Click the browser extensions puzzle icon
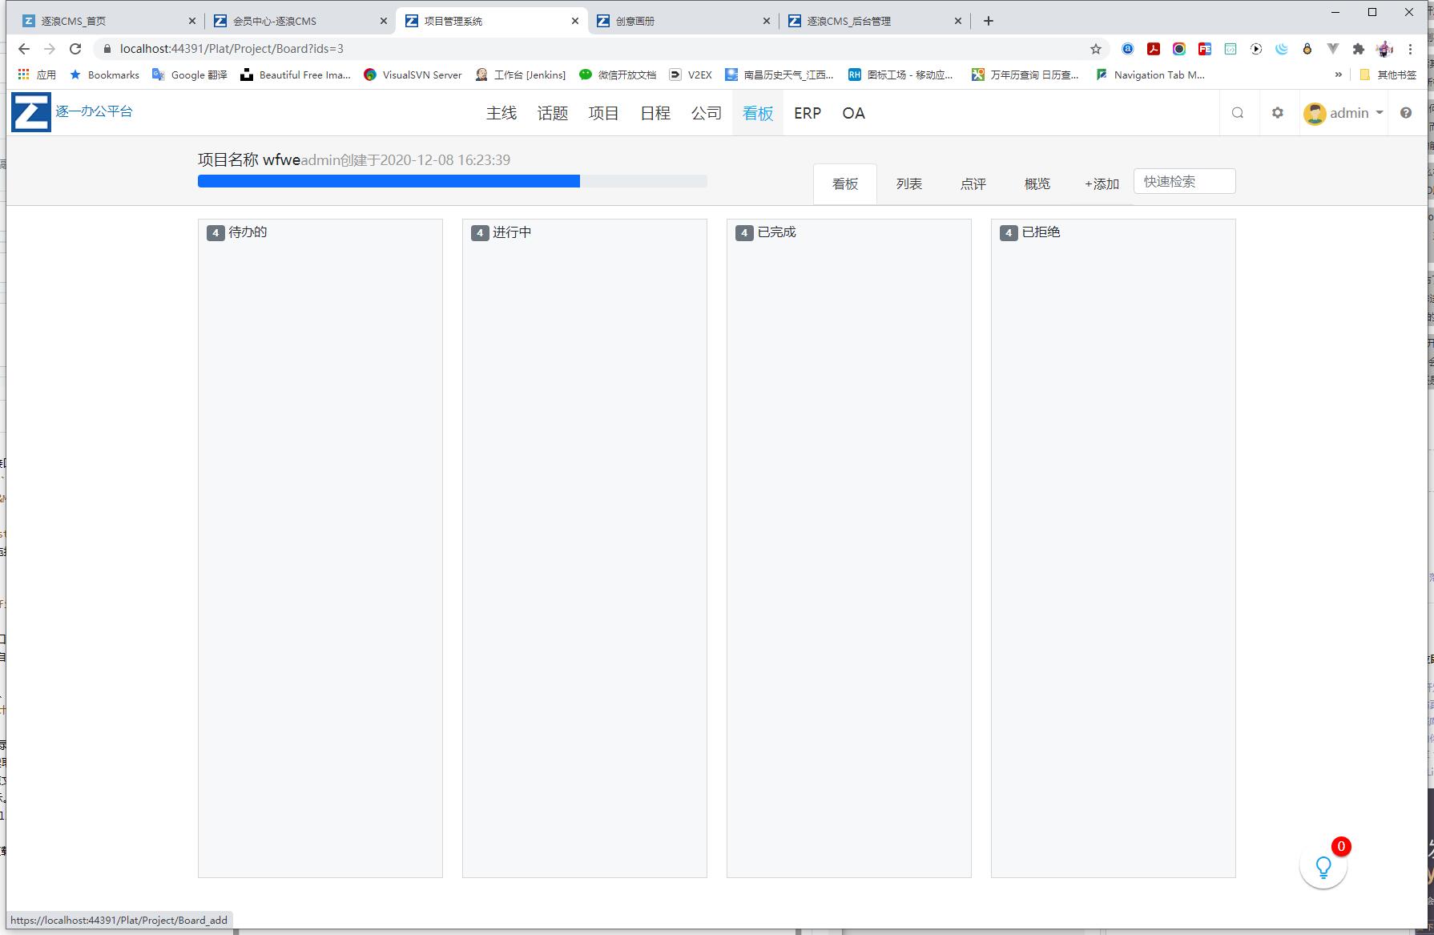Viewport: 1434px width, 935px height. [1359, 49]
